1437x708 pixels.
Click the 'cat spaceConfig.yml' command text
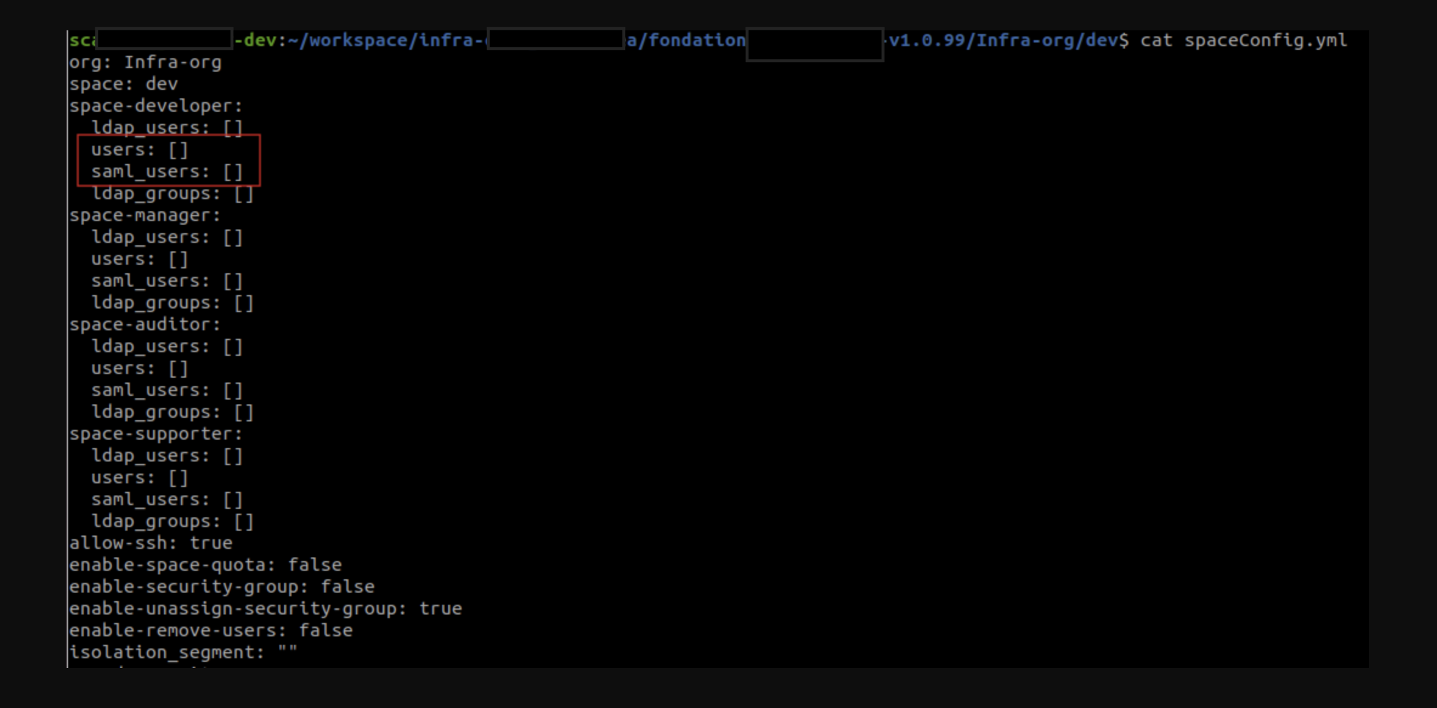coord(1243,41)
